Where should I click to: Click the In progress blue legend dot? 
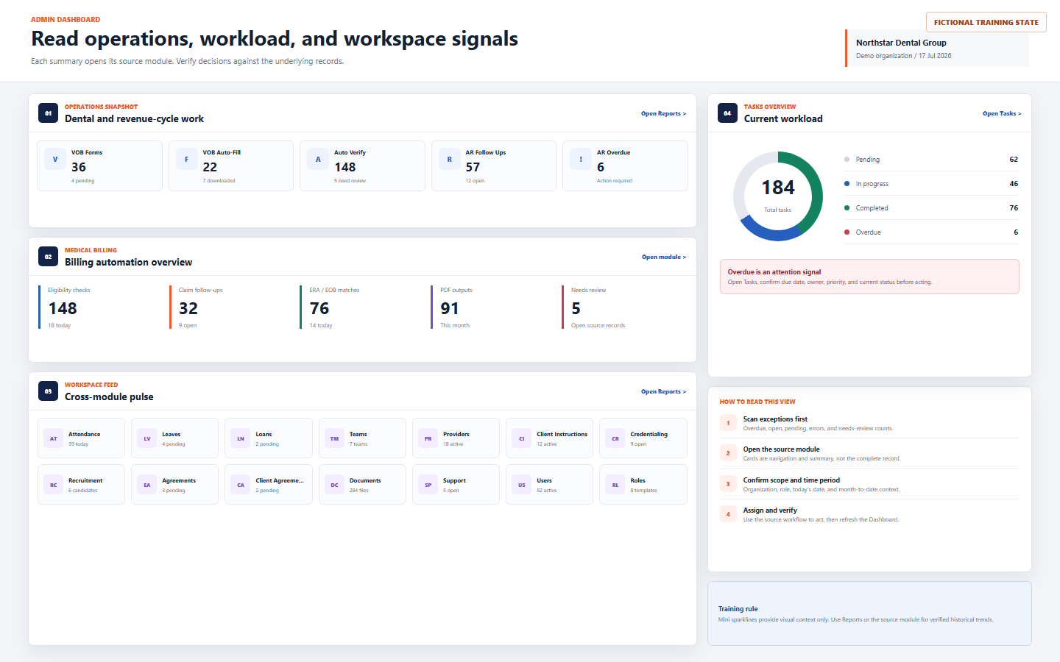(847, 183)
